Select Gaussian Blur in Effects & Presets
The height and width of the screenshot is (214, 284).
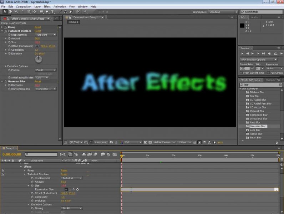[258, 126]
